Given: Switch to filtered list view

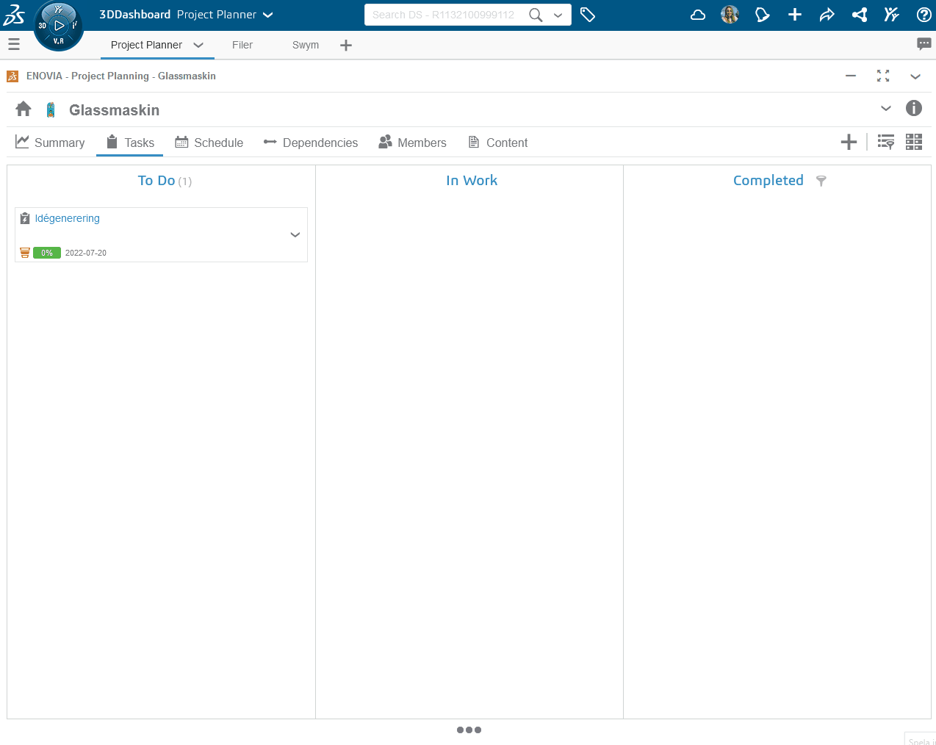Looking at the screenshot, I should (886, 143).
